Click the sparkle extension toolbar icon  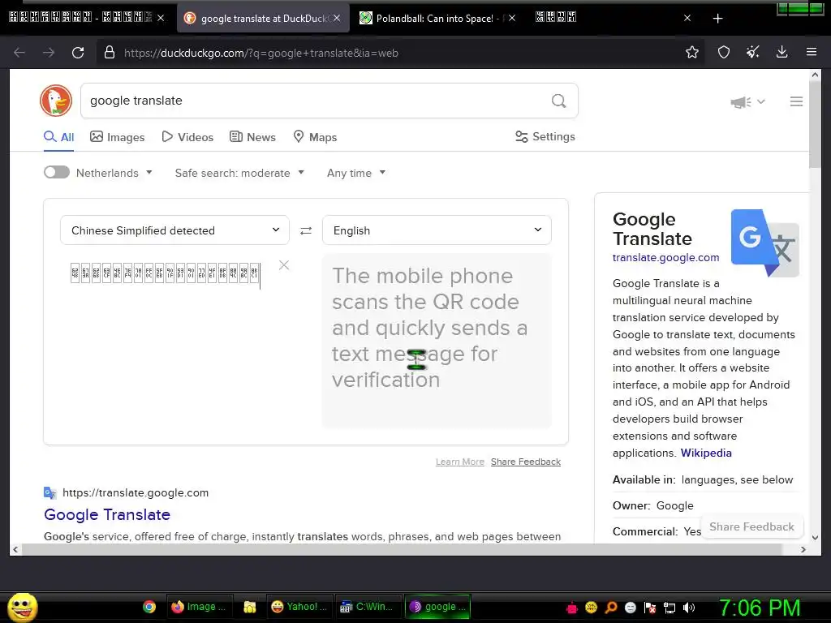pyautogui.click(x=752, y=52)
